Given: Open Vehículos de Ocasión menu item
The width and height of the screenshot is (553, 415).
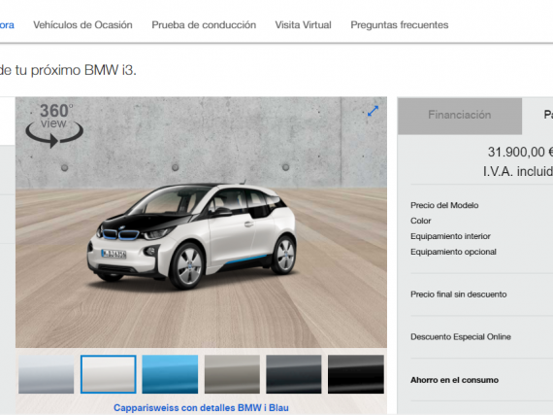Looking at the screenshot, I should pos(82,25).
